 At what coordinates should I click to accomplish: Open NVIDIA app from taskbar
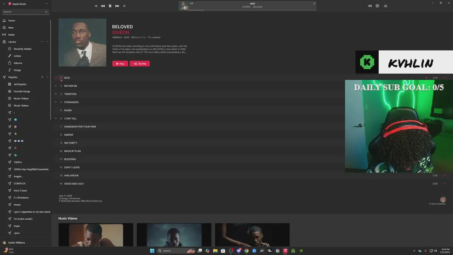[x=301, y=251]
